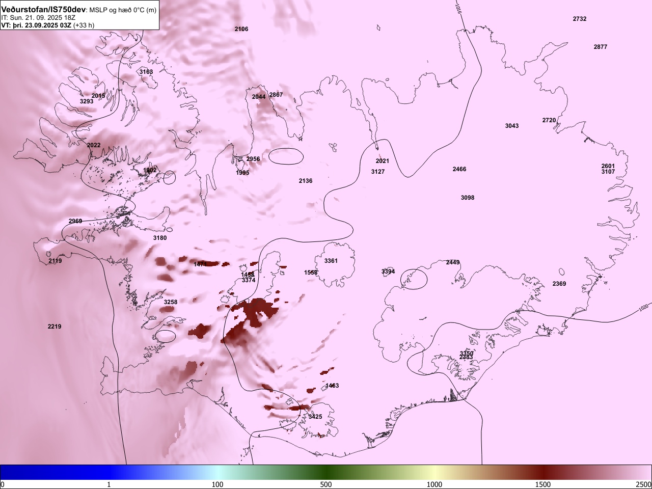The height and width of the screenshot is (489, 652).
Task: Click the map value 3098
Action: point(468,198)
